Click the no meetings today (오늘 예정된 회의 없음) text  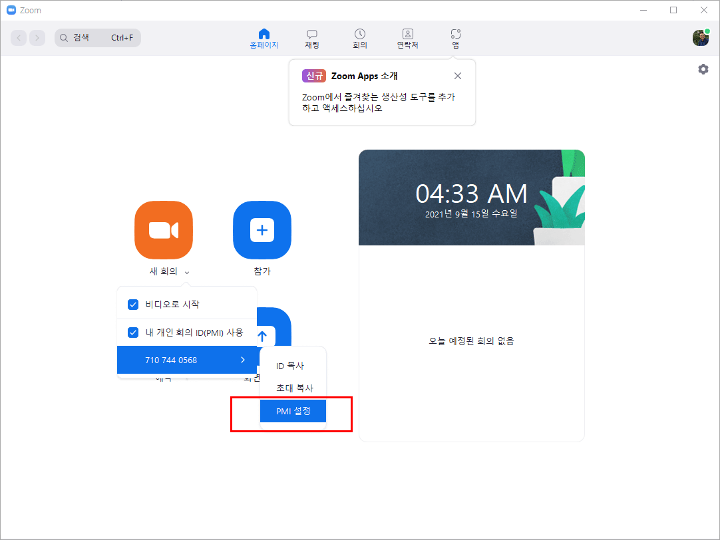[x=472, y=341]
